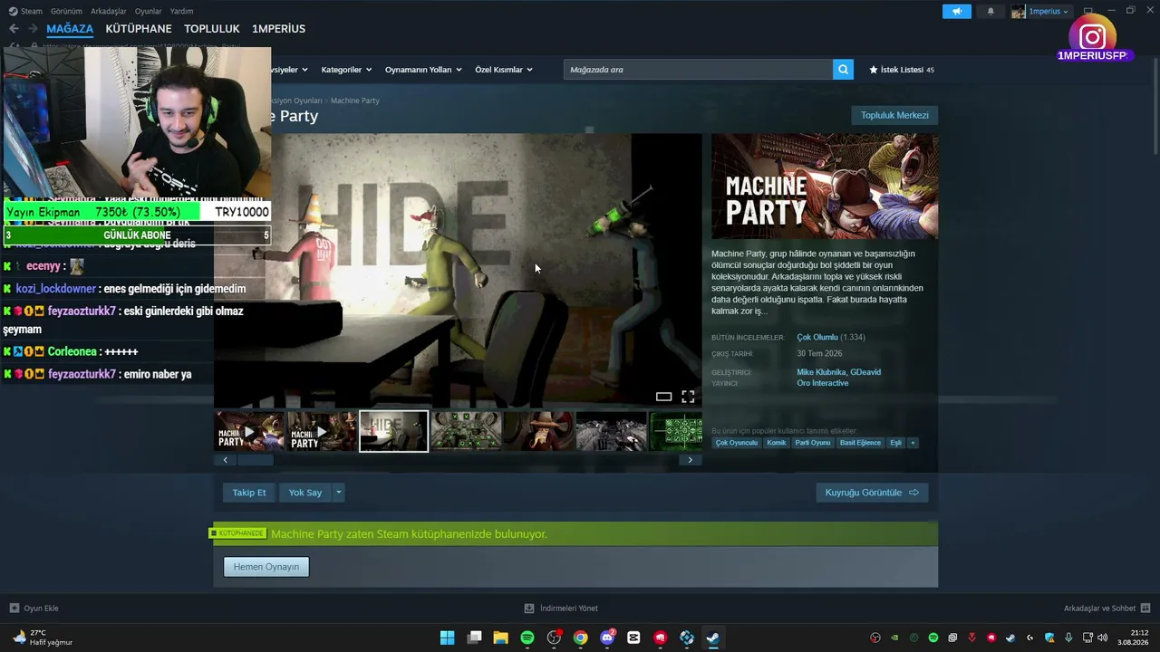Viewport: 1160px width, 652px height.
Task: Open the Görünüm menu
Action: tap(66, 11)
